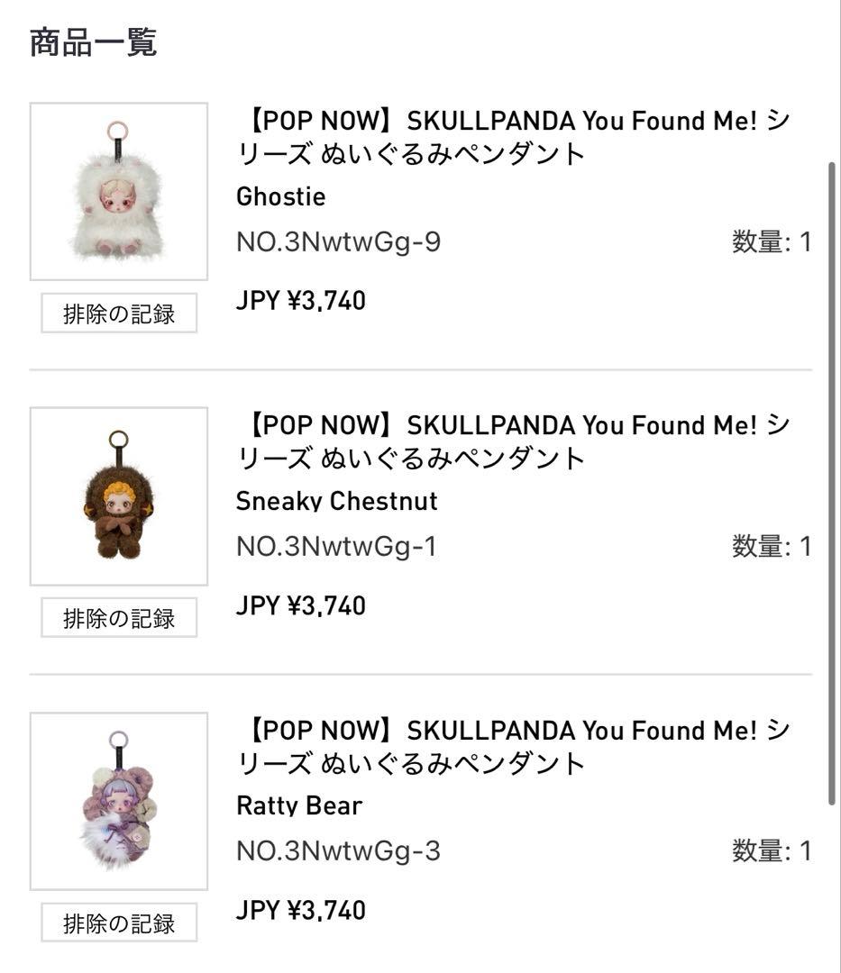
Task: Select the Sneaky Chestnut variant name
Action: tap(336, 501)
